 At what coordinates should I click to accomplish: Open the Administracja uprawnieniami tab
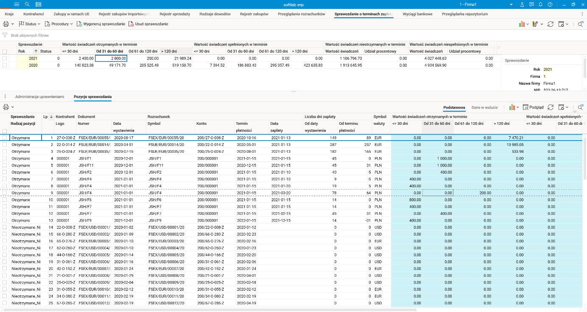pyautogui.click(x=39, y=97)
